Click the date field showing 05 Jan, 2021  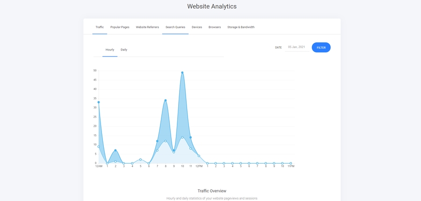pyautogui.click(x=297, y=47)
